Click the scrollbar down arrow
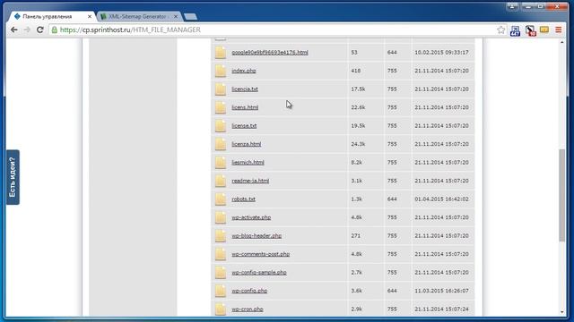574x322 pixels. 562,312
